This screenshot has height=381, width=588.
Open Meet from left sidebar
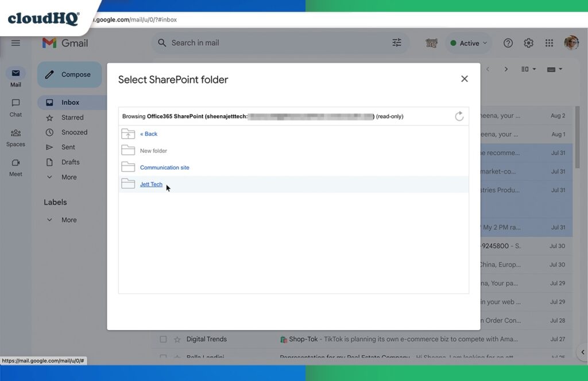16,167
